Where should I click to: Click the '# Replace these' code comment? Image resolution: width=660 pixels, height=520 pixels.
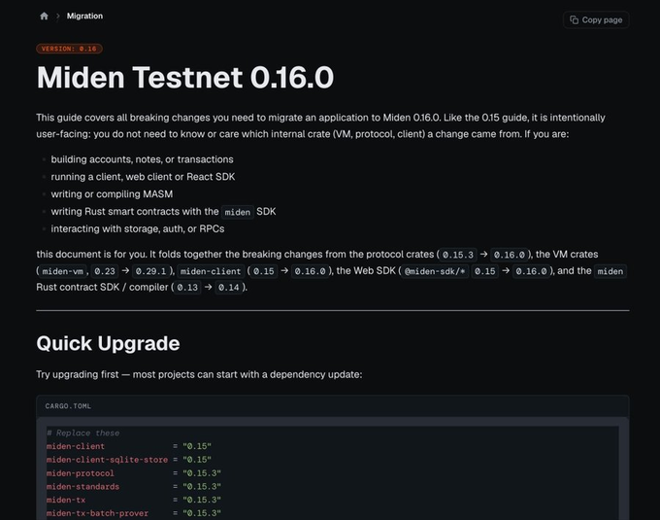[82, 433]
